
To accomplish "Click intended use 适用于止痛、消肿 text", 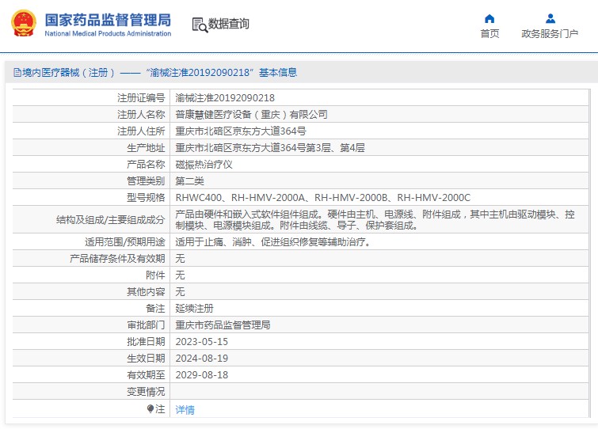I will point(274,242).
